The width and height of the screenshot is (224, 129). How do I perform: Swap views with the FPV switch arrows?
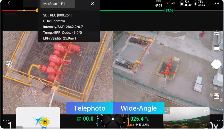(x=167, y=111)
